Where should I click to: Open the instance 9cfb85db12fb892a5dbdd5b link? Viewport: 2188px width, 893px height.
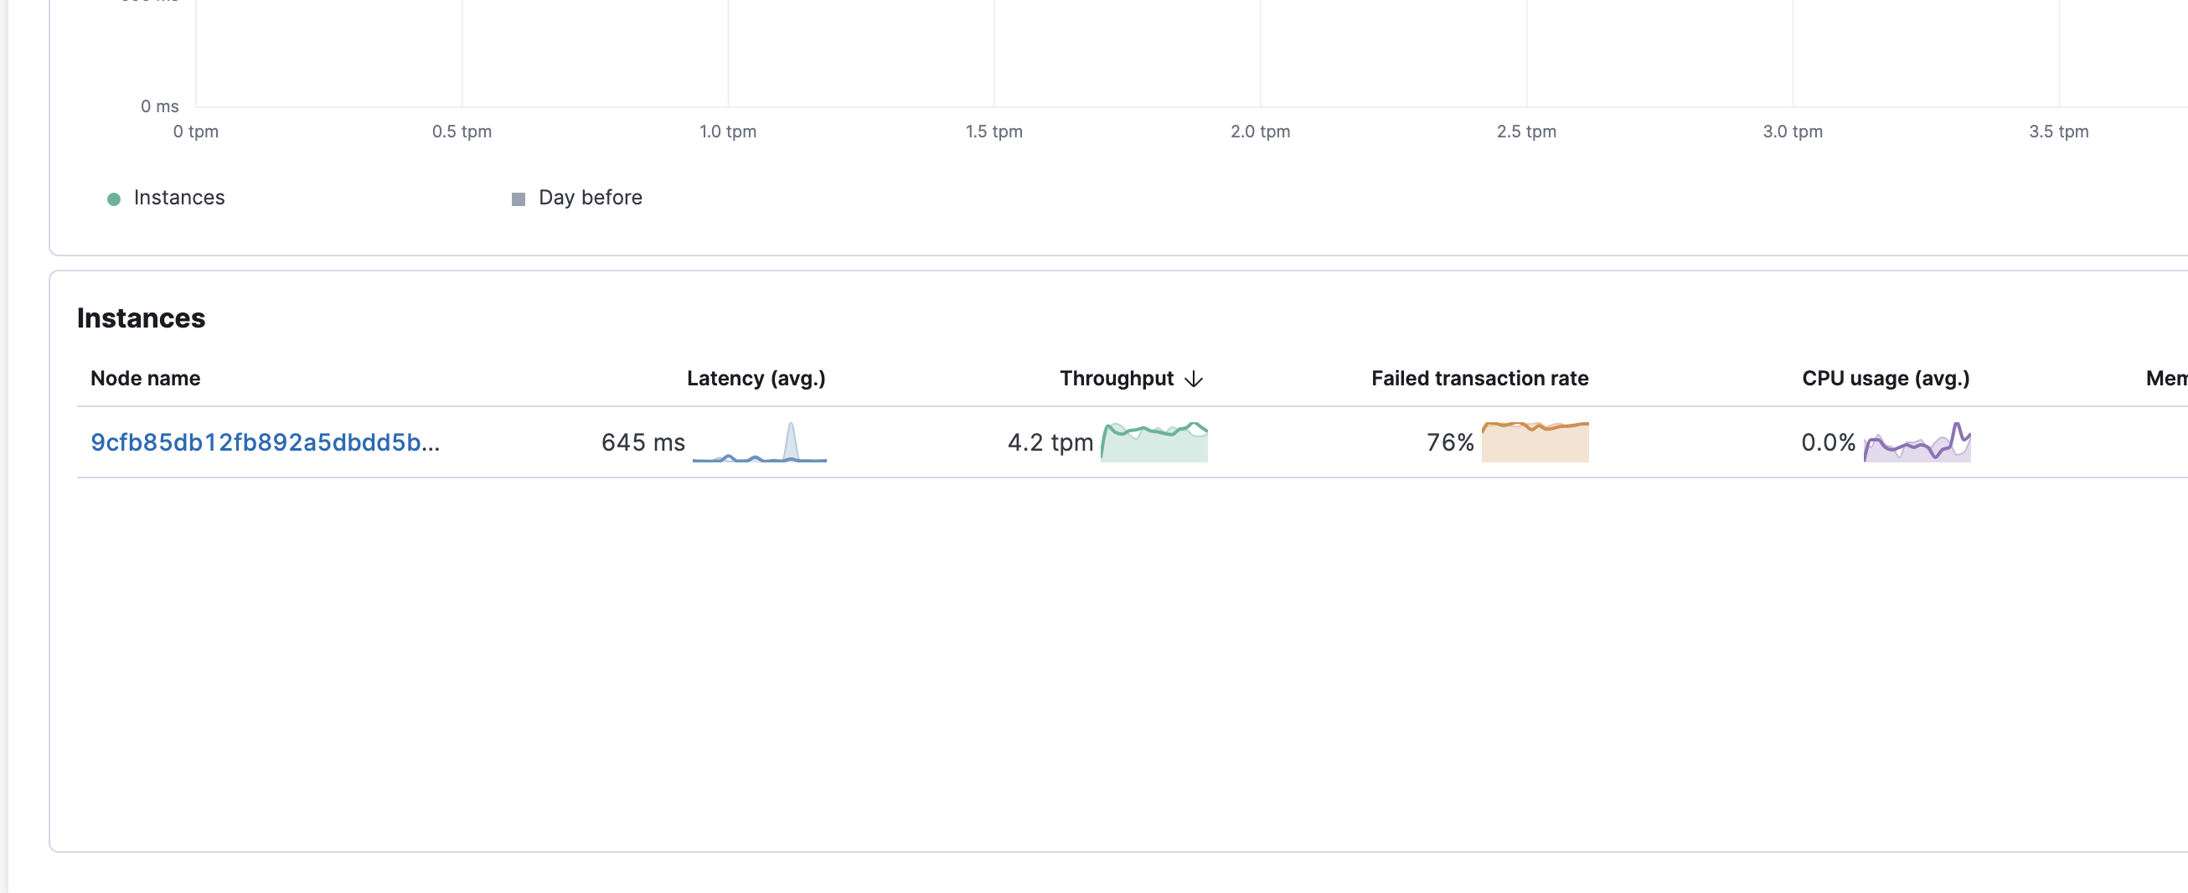pyautogui.click(x=266, y=441)
